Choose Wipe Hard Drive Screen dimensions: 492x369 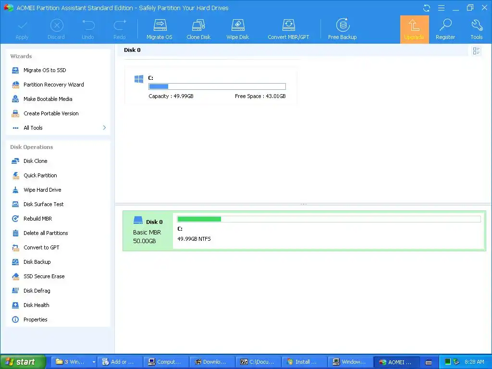(42, 190)
